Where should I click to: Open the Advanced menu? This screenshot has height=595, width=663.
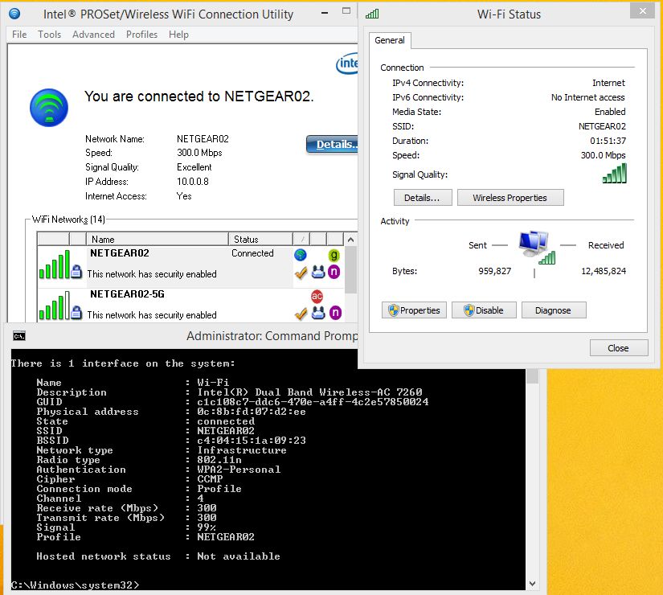point(93,35)
